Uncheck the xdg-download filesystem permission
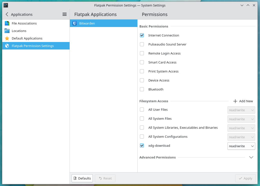The width and height of the screenshot is (260, 186). pos(142,145)
